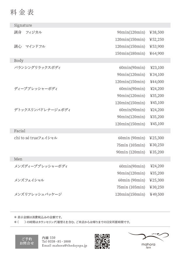Click the ご予約お問合せ box
The width and height of the screenshot is (175, 262).
[x=27, y=241]
